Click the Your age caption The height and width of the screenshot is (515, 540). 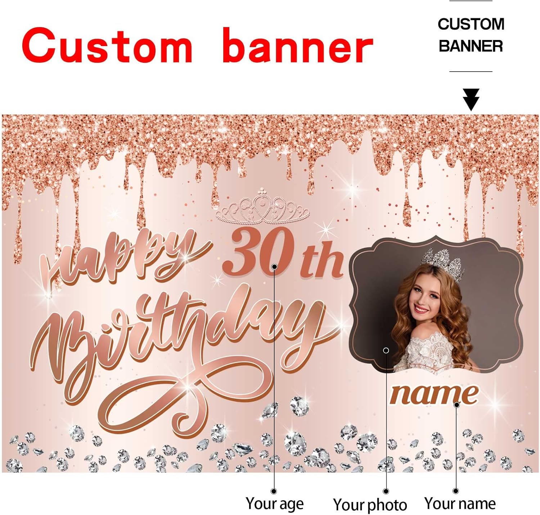(275, 503)
